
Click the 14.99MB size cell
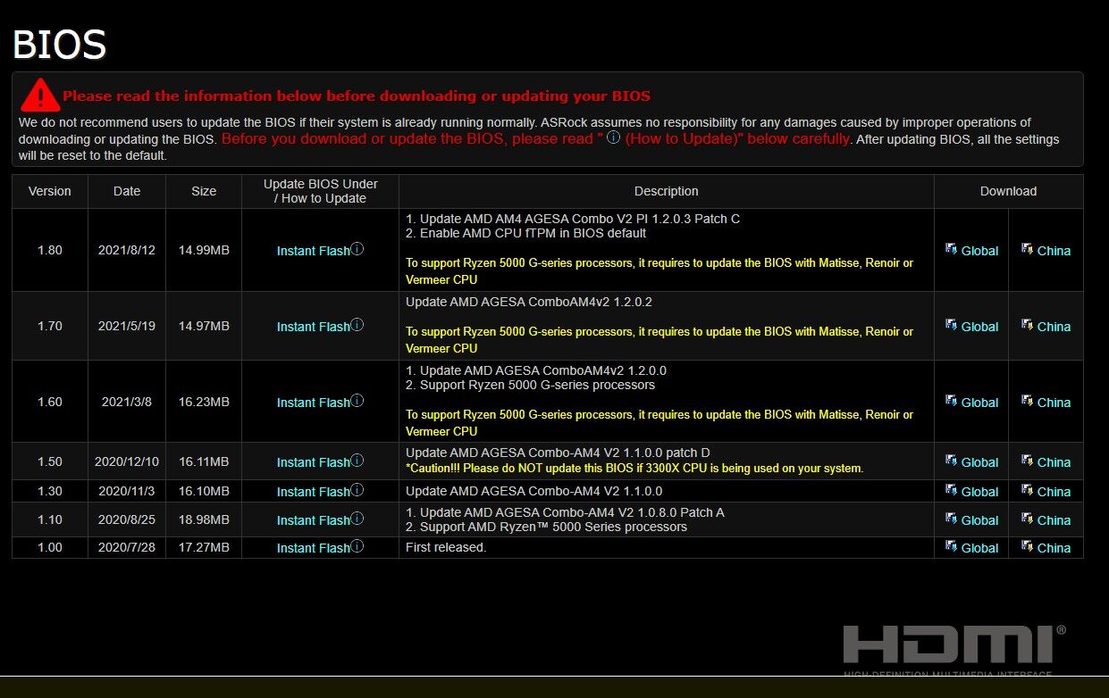(204, 250)
